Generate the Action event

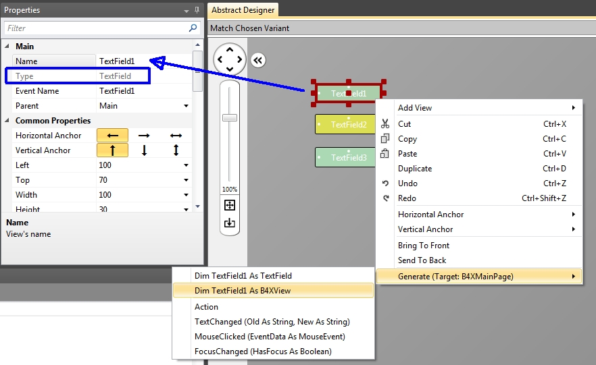[x=273, y=307]
